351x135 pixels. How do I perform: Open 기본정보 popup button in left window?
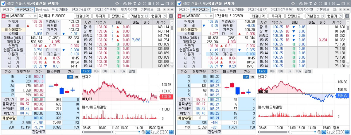(139, 16)
